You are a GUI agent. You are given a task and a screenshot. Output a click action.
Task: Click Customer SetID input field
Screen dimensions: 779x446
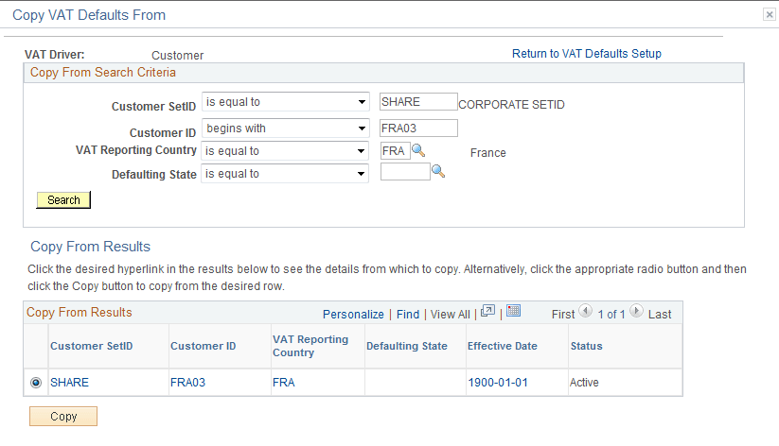[x=418, y=102]
